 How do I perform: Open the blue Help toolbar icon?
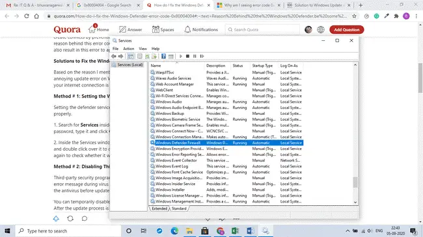pos(163,56)
